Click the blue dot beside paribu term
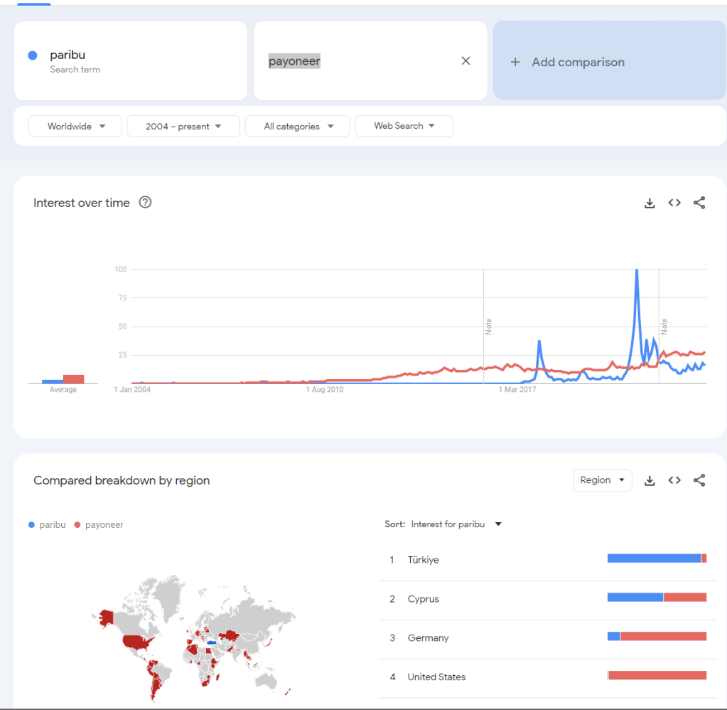Image resolution: width=727 pixels, height=710 pixels. 33,55
